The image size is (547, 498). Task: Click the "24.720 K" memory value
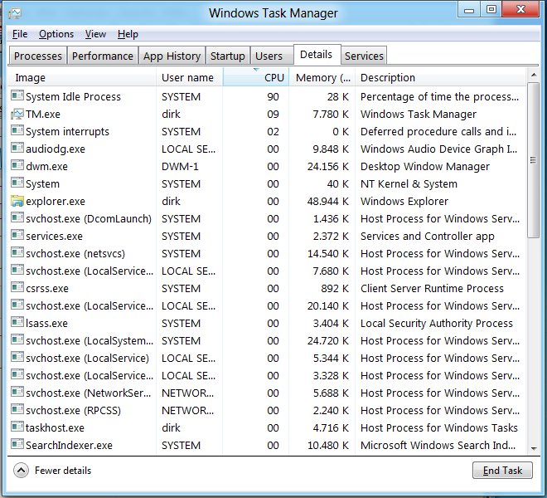328,341
